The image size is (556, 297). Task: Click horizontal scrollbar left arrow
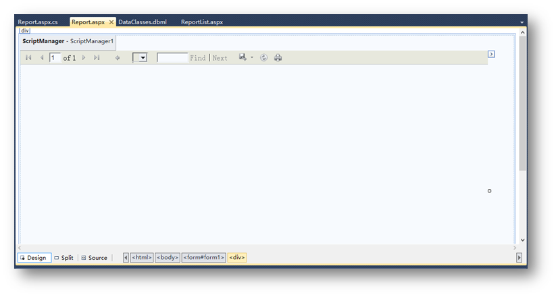point(20,248)
